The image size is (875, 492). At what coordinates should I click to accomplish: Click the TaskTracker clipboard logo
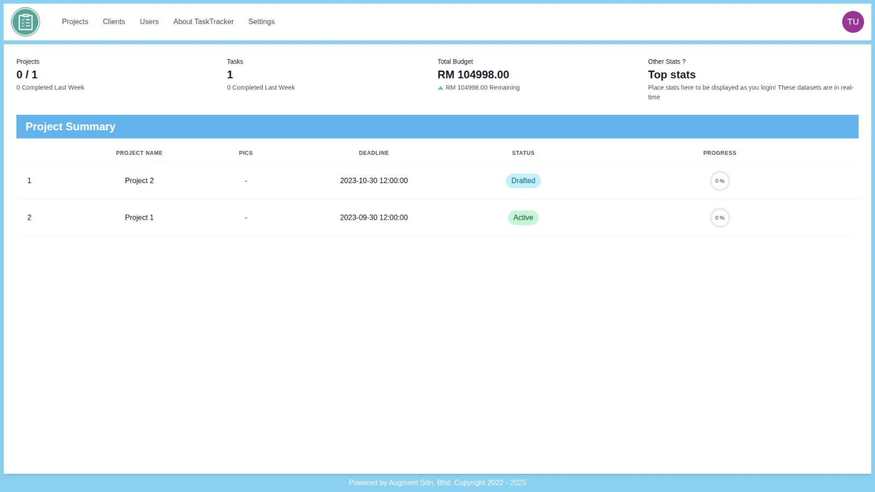click(x=26, y=22)
